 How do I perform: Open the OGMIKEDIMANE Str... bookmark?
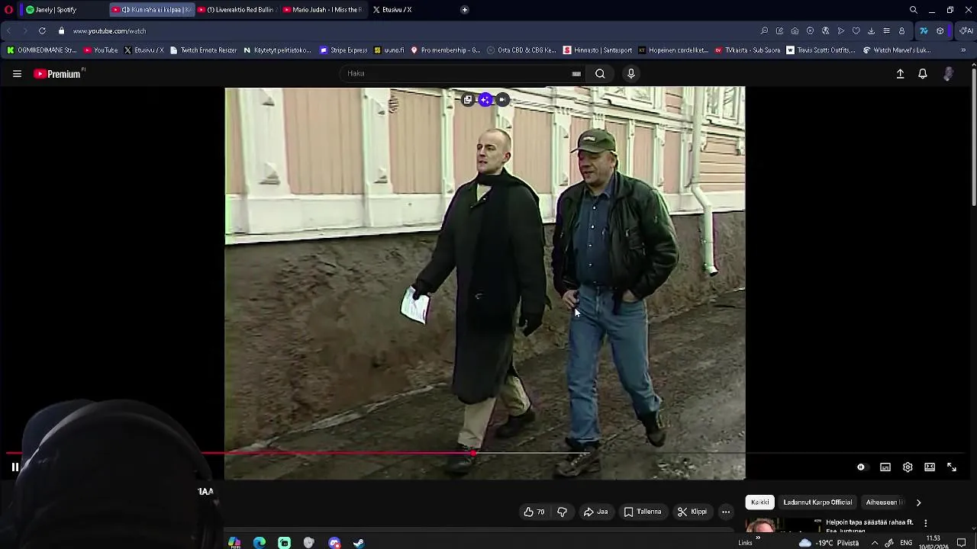click(x=42, y=50)
